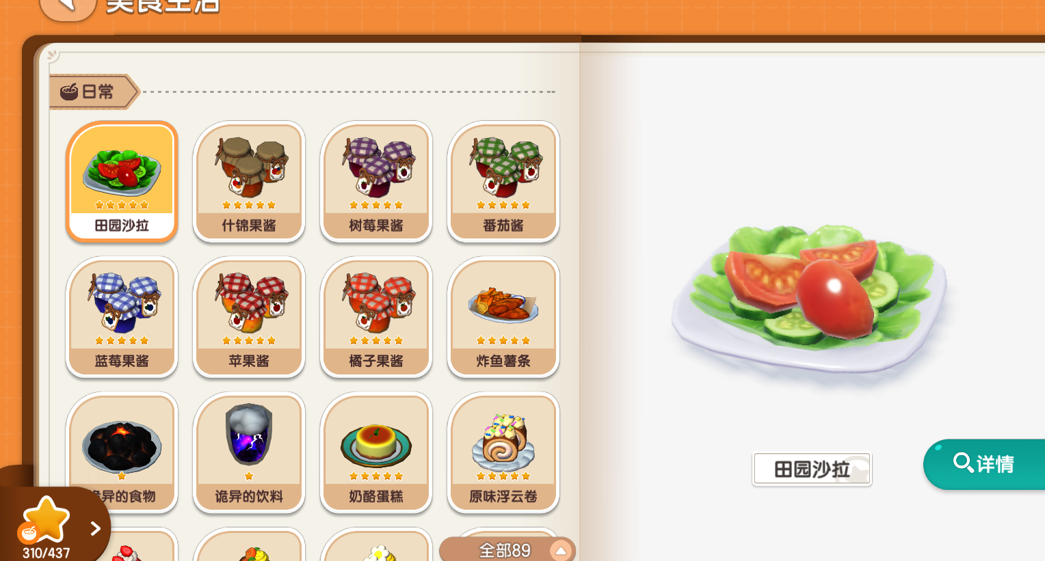1045x561 pixels.
Task: Select the 蓝莓果酱 blueberry jam card
Action: (x=122, y=317)
